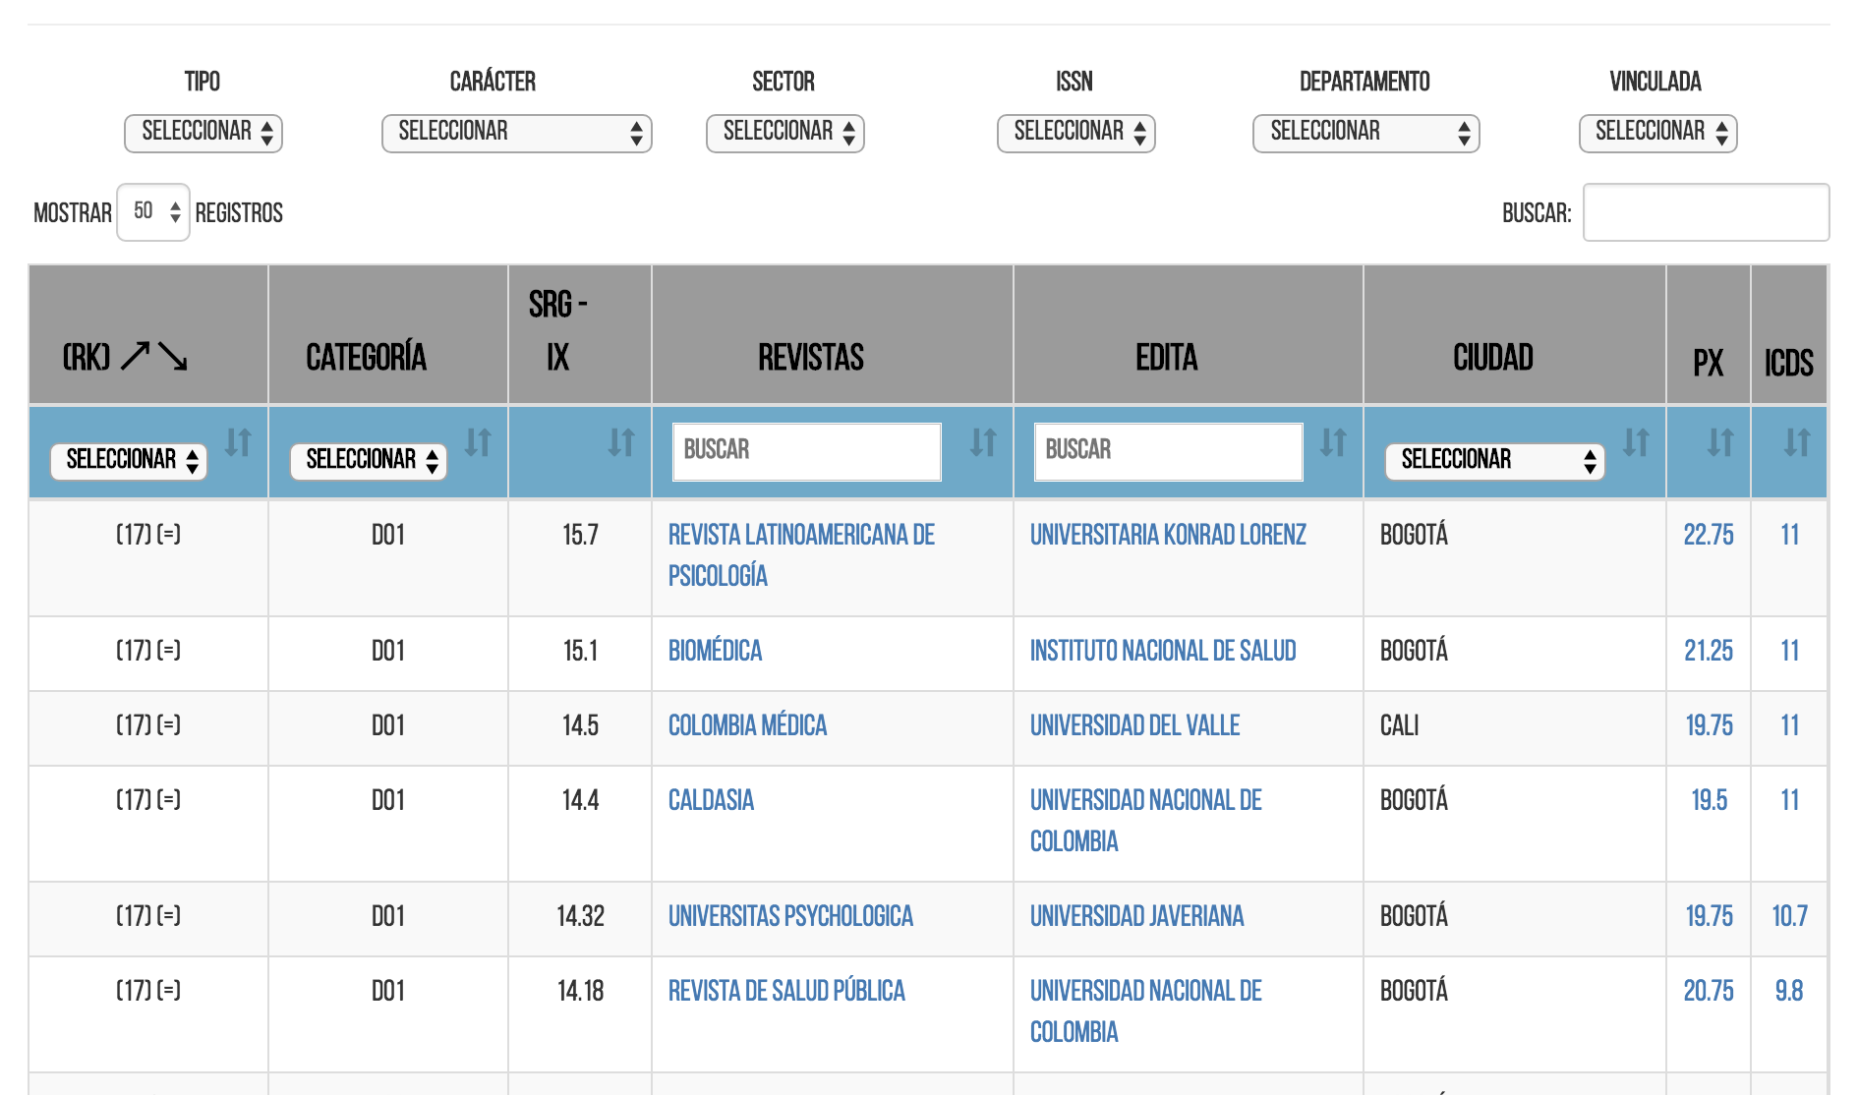Click the CATEGORÍA column header

[366, 358]
